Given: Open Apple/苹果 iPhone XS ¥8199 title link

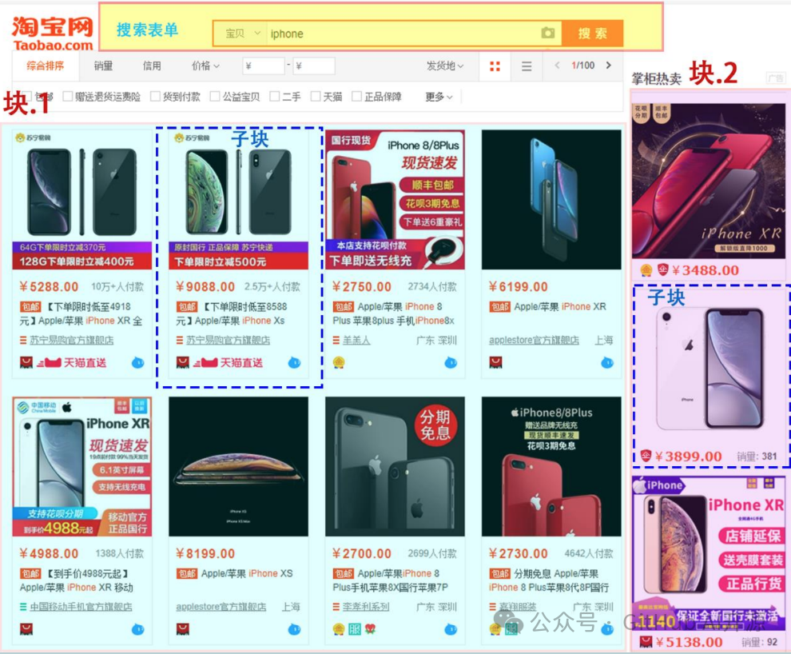Looking at the screenshot, I should tap(247, 574).
